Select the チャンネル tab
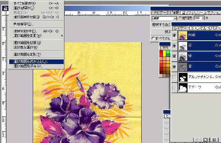The height and width of the screenshot is (143, 221). click(x=199, y=28)
